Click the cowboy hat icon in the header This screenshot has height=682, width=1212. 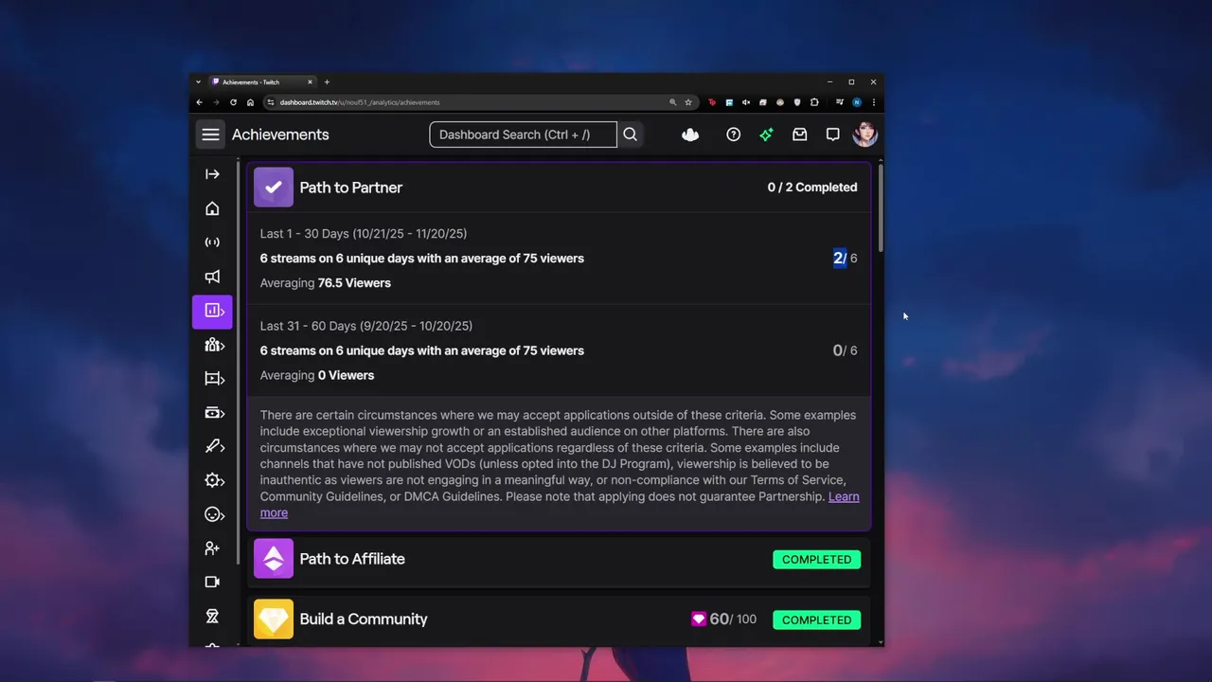pos(690,135)
